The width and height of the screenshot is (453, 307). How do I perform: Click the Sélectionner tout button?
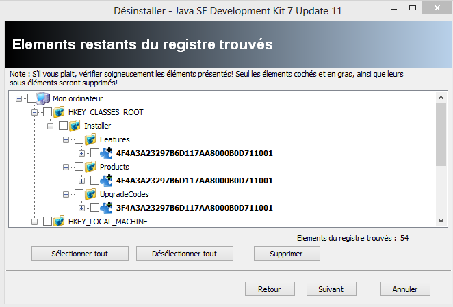pos(80,254)
